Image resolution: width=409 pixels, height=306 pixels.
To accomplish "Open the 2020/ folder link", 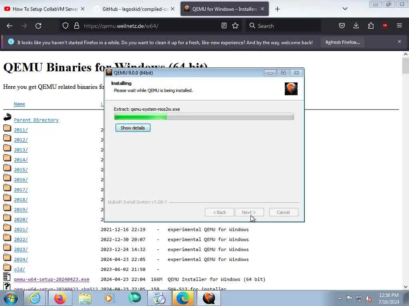I will click(21, 220).
